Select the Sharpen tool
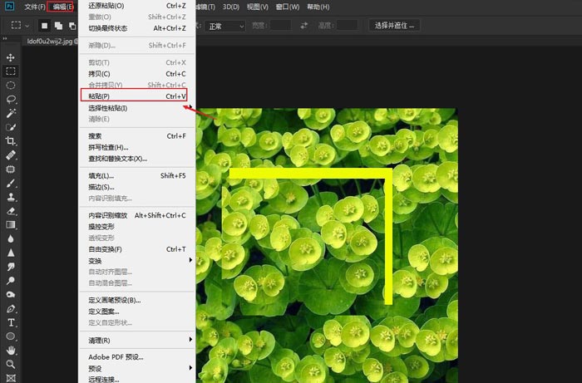Viewport: 582px width, 383px height. (x=10, y=253)
